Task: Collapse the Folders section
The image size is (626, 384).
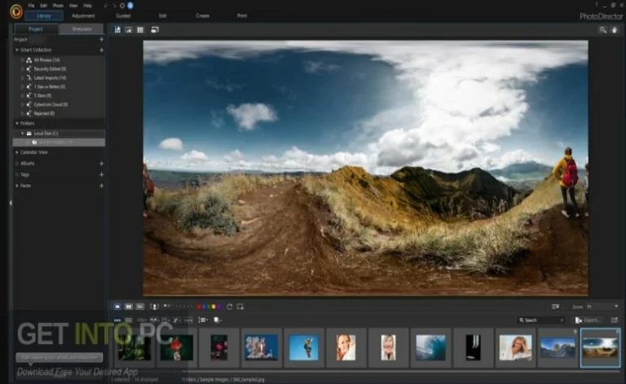Action: pos(17,123)
